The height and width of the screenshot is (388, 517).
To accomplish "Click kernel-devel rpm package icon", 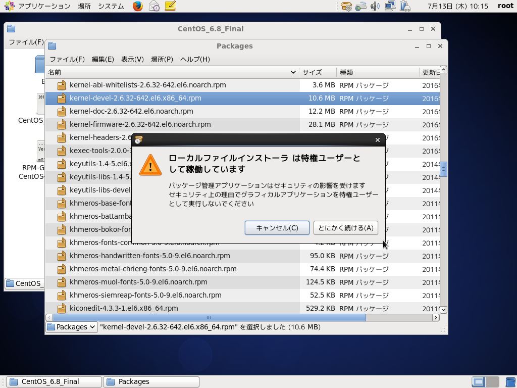I will click(x=61, y=99).
